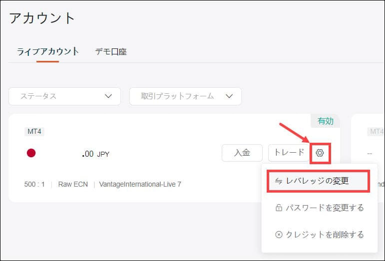This screenshot has height=261, width=385.
Task: Select レバレッジの変更 from the menu
Action: (x=318, y=181)
